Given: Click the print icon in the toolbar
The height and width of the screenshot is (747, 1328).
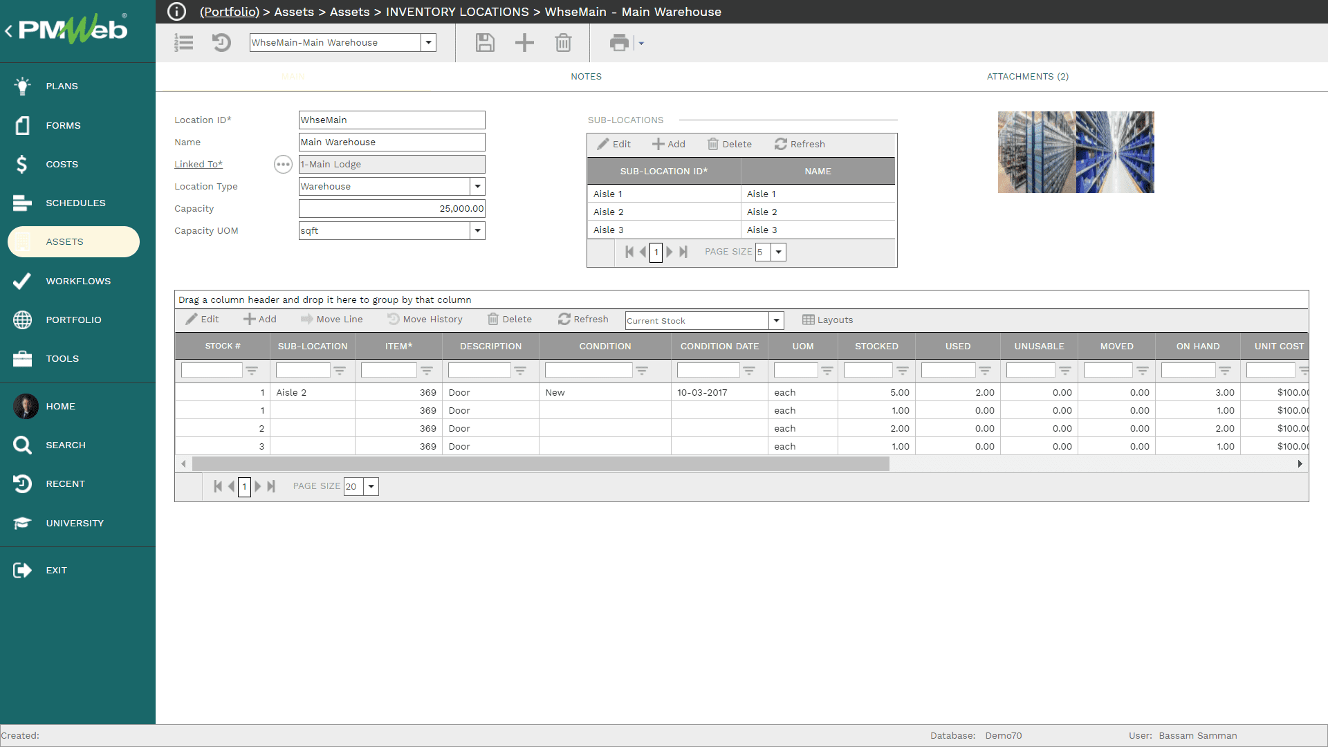Looking at the screenshot, I should point(619,43).
